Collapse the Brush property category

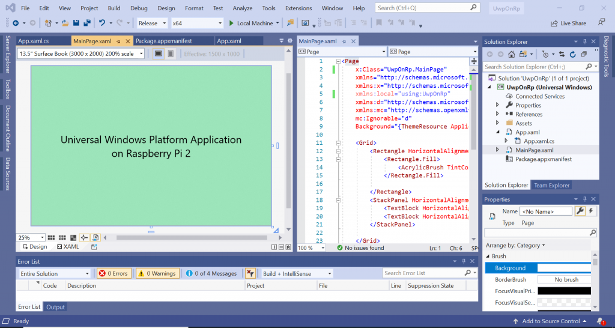(488, 256)
